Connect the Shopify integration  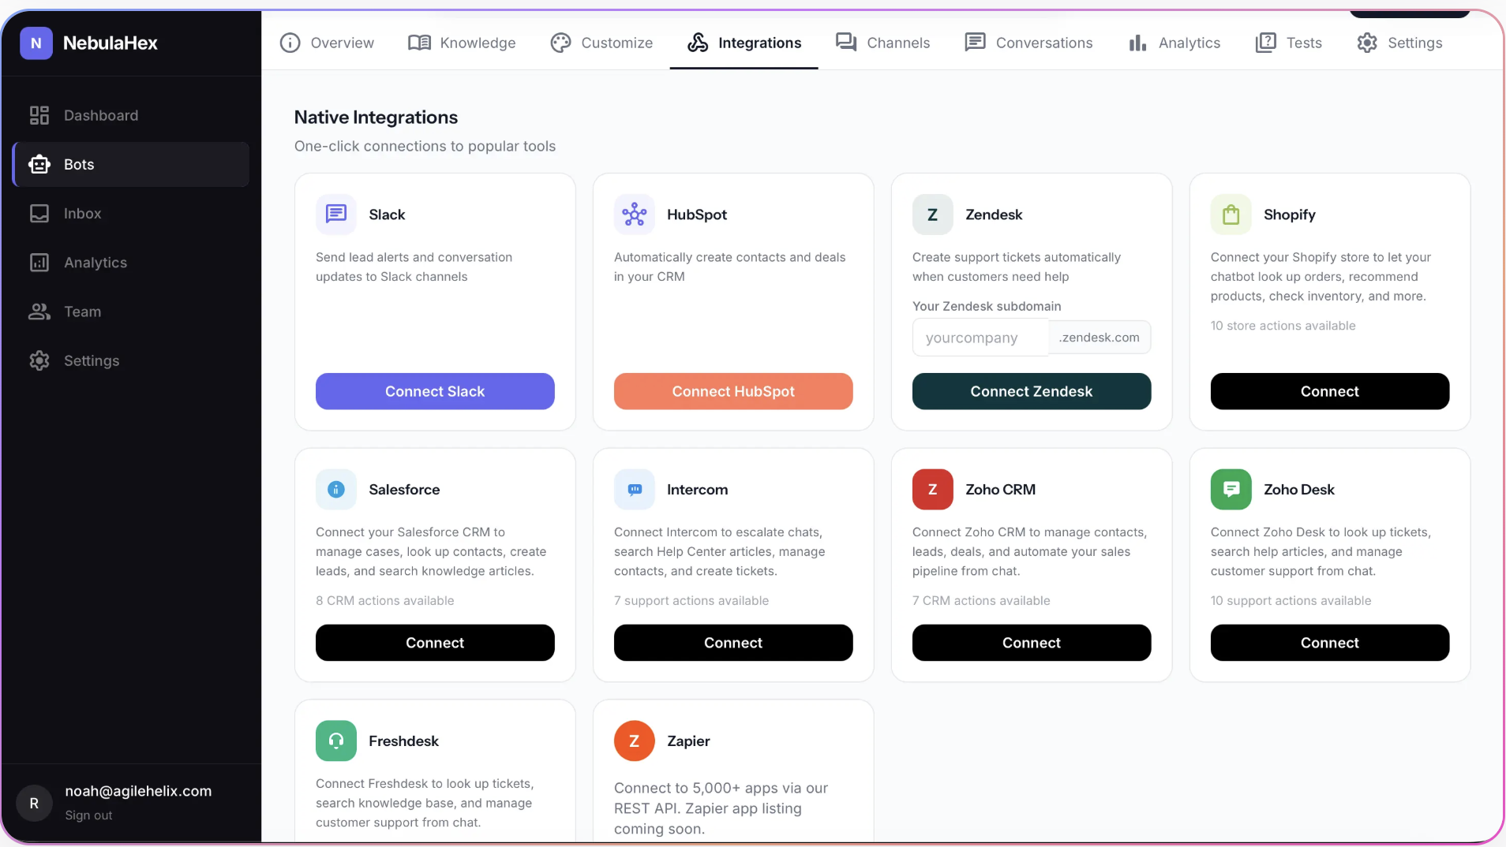tap(1330, 391)
